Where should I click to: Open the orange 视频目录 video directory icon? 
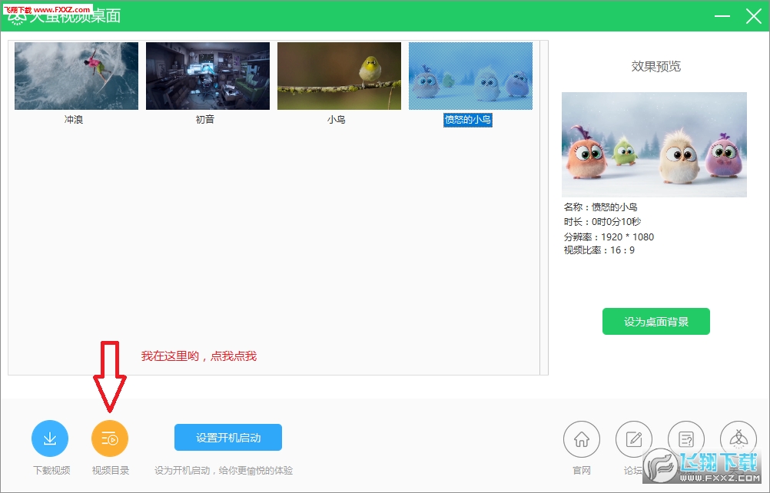click(110, 438)
